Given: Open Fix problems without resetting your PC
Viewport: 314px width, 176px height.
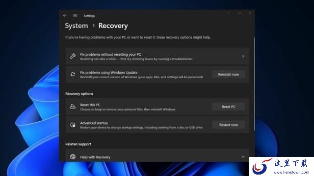Looking at the screenshot, I should (x=157, y=56).
